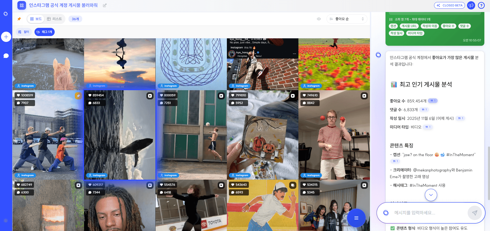The image size is (490, 231).
Task: Open the dancers post with 1008519 likes
Action: click(48, 135)
